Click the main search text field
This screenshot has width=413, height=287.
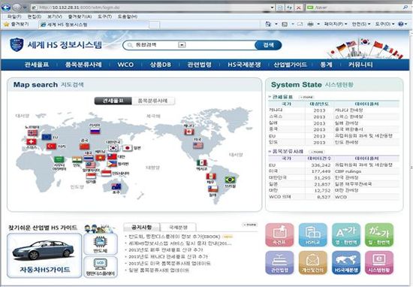(220, 45)
